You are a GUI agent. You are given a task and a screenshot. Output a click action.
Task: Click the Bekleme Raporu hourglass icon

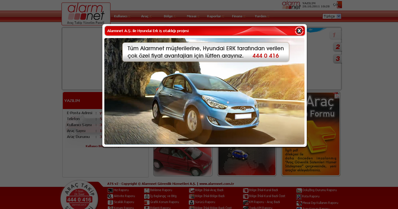click(147, 190)
